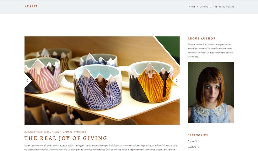Select the breadcrumb item The real joy of giving

(223, 7)
